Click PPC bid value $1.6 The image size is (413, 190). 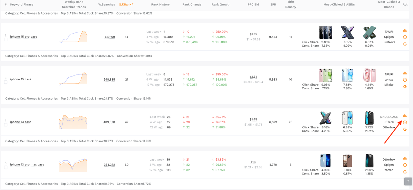tap(253, 162)
